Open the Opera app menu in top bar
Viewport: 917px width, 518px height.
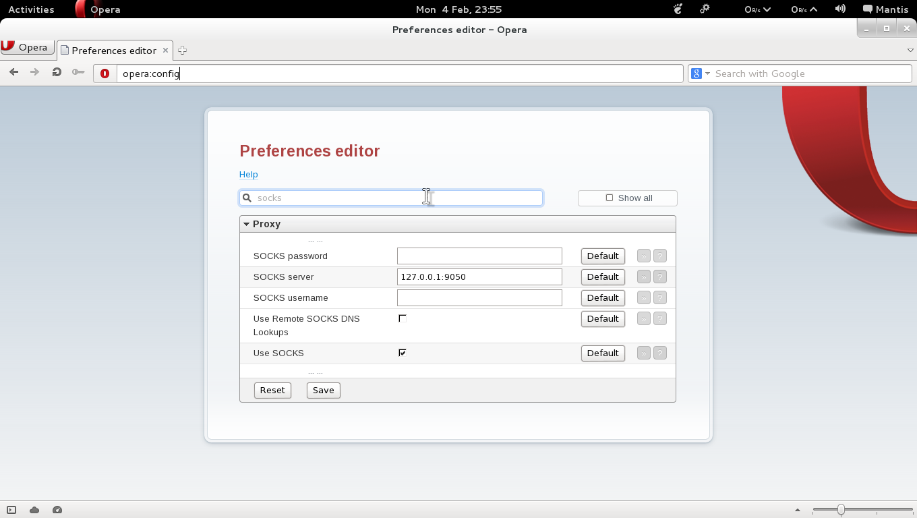98,9
